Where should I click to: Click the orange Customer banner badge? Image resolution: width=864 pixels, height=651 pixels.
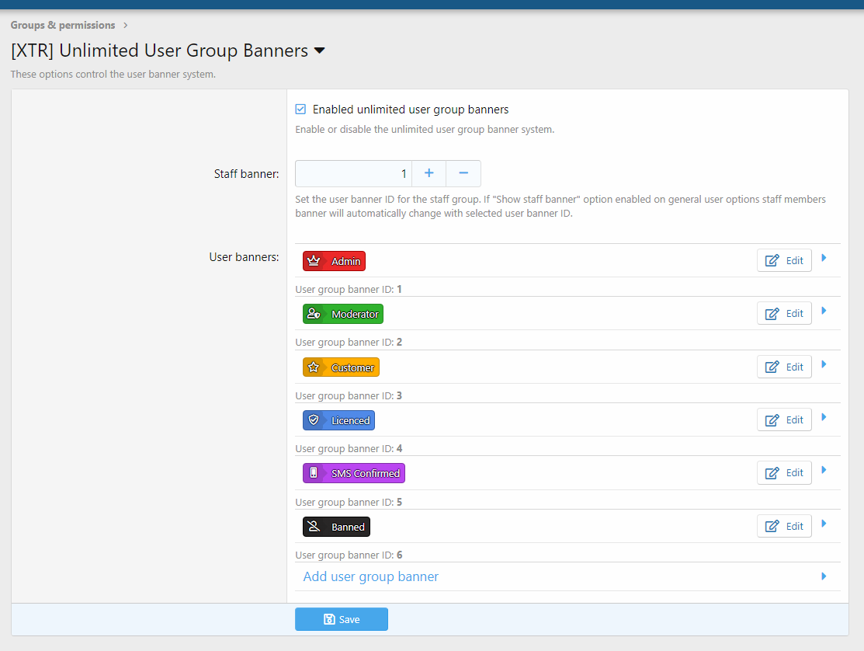(x=341, y=367)
